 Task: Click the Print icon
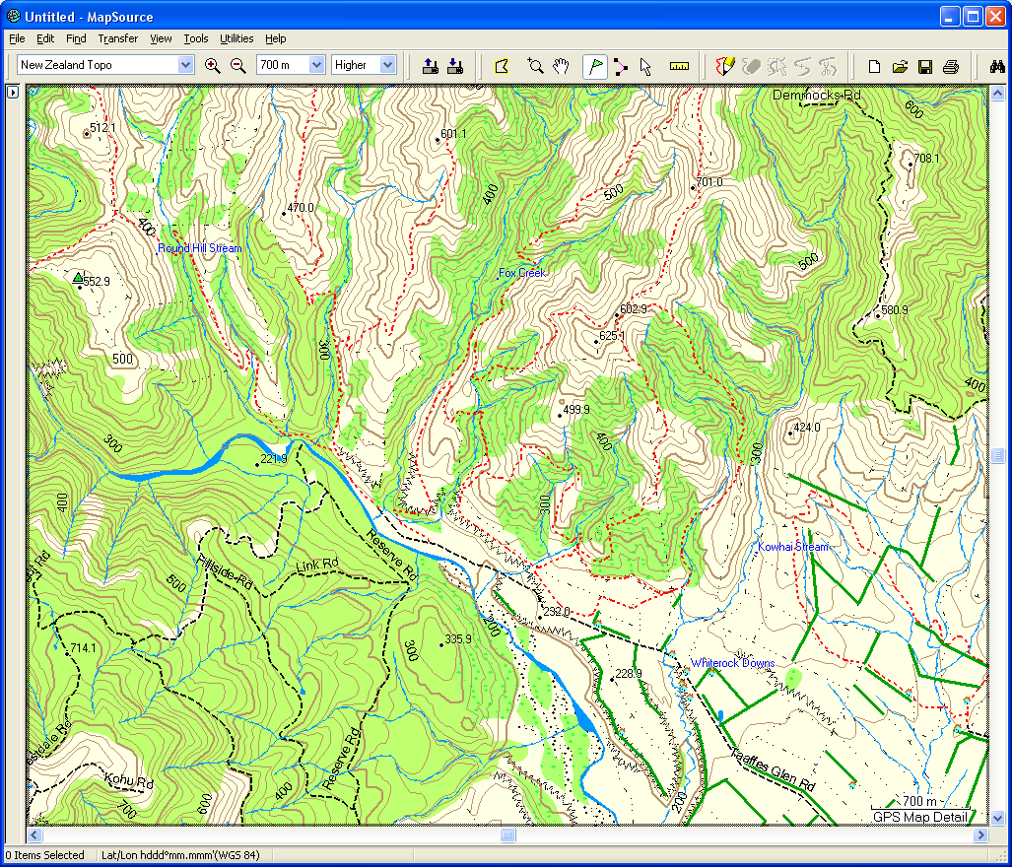click(x=950, y=66)
